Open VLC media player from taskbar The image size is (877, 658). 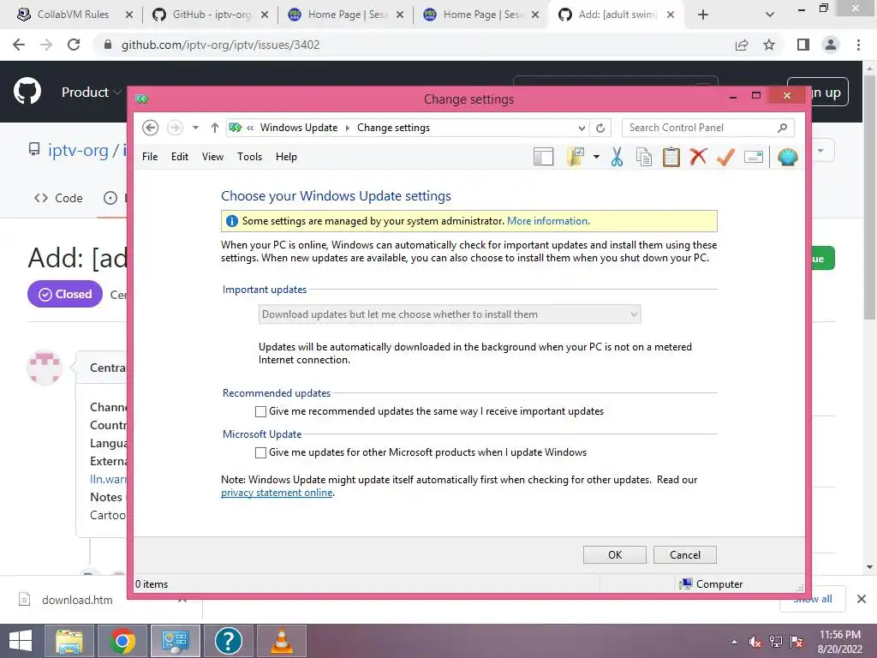coord(281,641)
